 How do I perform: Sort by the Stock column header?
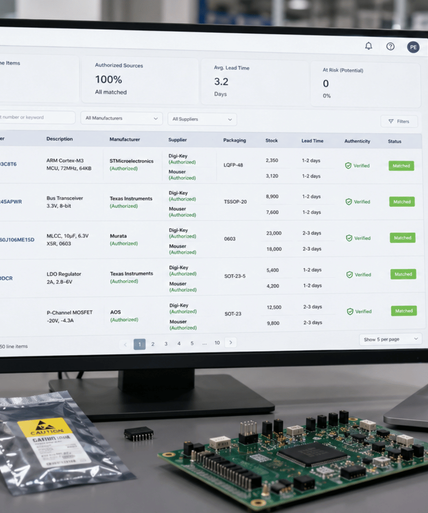272,140
